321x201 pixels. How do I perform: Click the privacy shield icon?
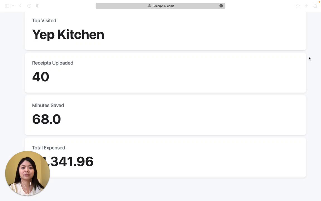(x=38, y=6)
